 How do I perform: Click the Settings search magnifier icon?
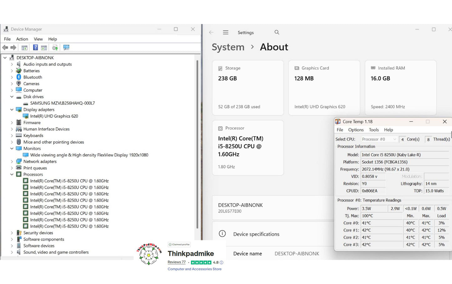pyautogui.click(x=277, y=33)
